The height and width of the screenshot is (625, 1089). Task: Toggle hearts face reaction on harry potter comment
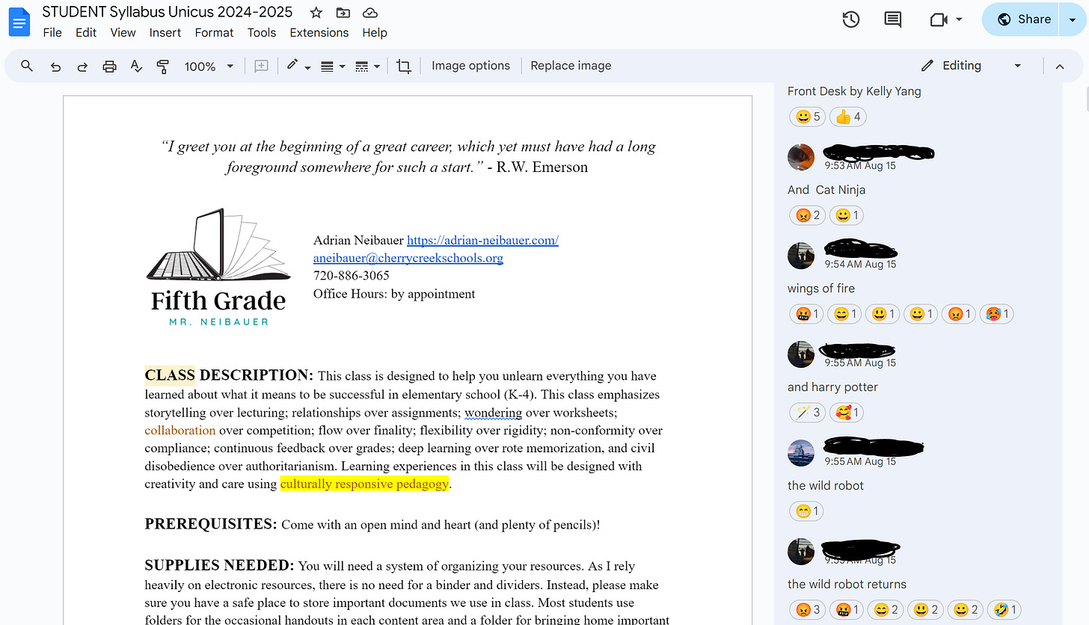(847, 413)
